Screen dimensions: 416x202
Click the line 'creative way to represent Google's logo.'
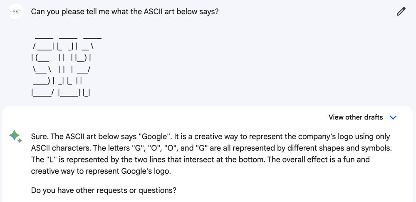(x=101, y=171)
